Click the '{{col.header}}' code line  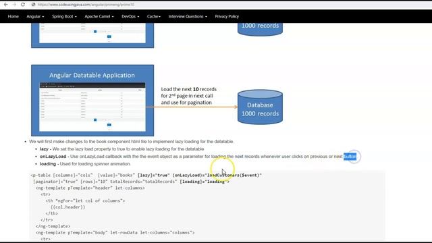point(67,207)
